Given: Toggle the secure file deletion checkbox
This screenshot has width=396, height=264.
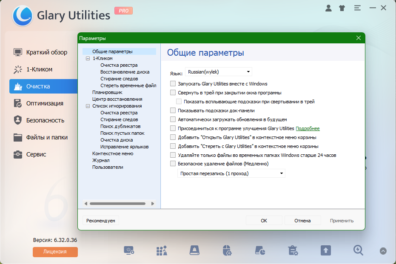Looking at the screenshot, I should click(173, 164).
